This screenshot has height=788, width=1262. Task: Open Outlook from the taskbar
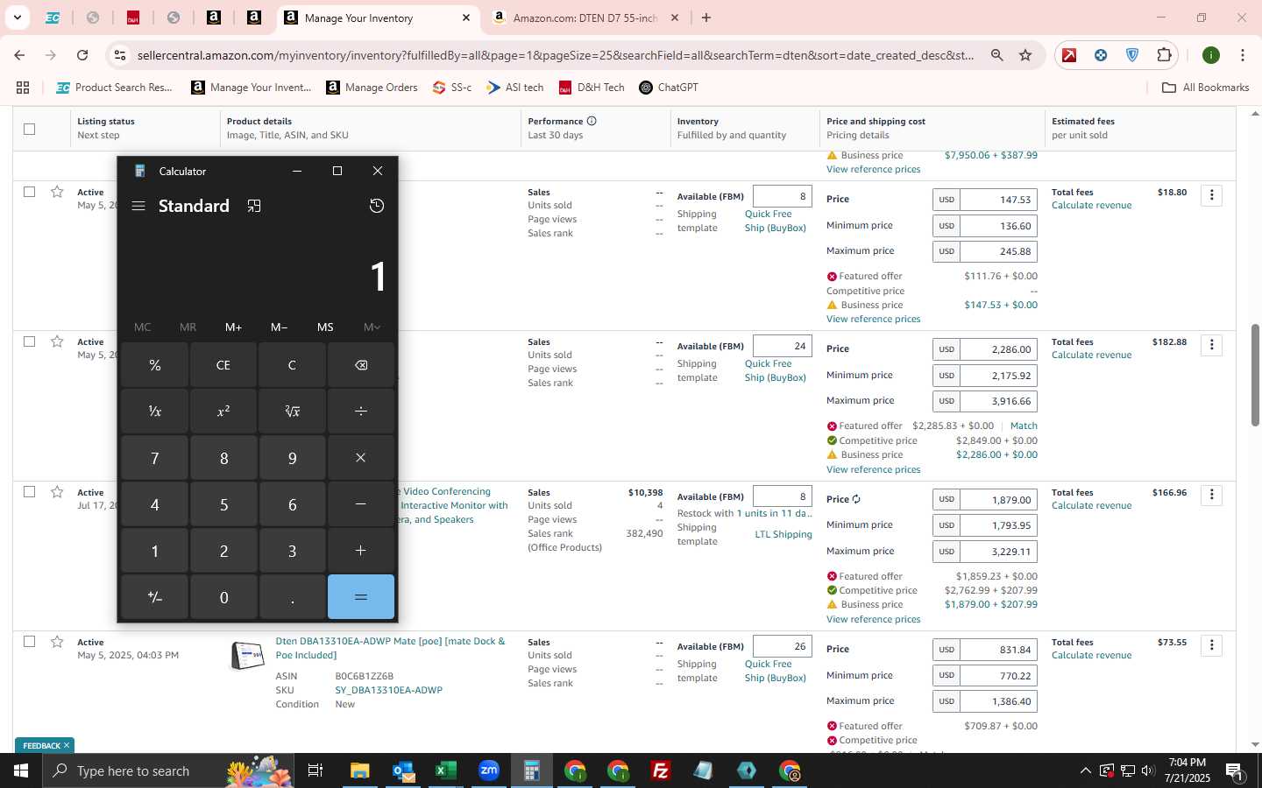pyautogui.click(x=403, y=770)
